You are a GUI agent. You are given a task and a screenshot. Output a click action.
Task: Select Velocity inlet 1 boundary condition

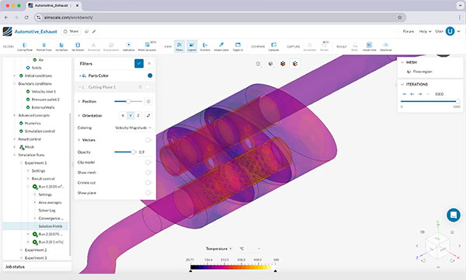tap(43, 92)
